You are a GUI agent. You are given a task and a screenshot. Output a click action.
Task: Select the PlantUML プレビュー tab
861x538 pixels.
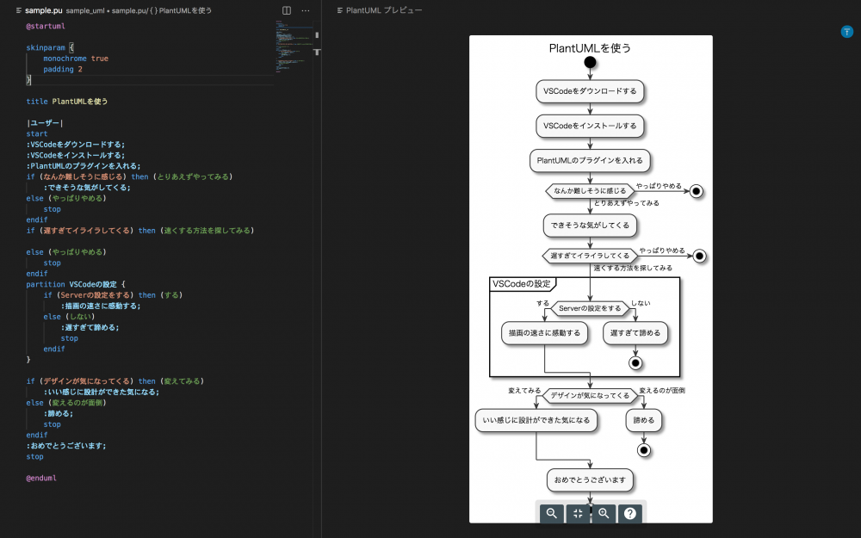380,10
